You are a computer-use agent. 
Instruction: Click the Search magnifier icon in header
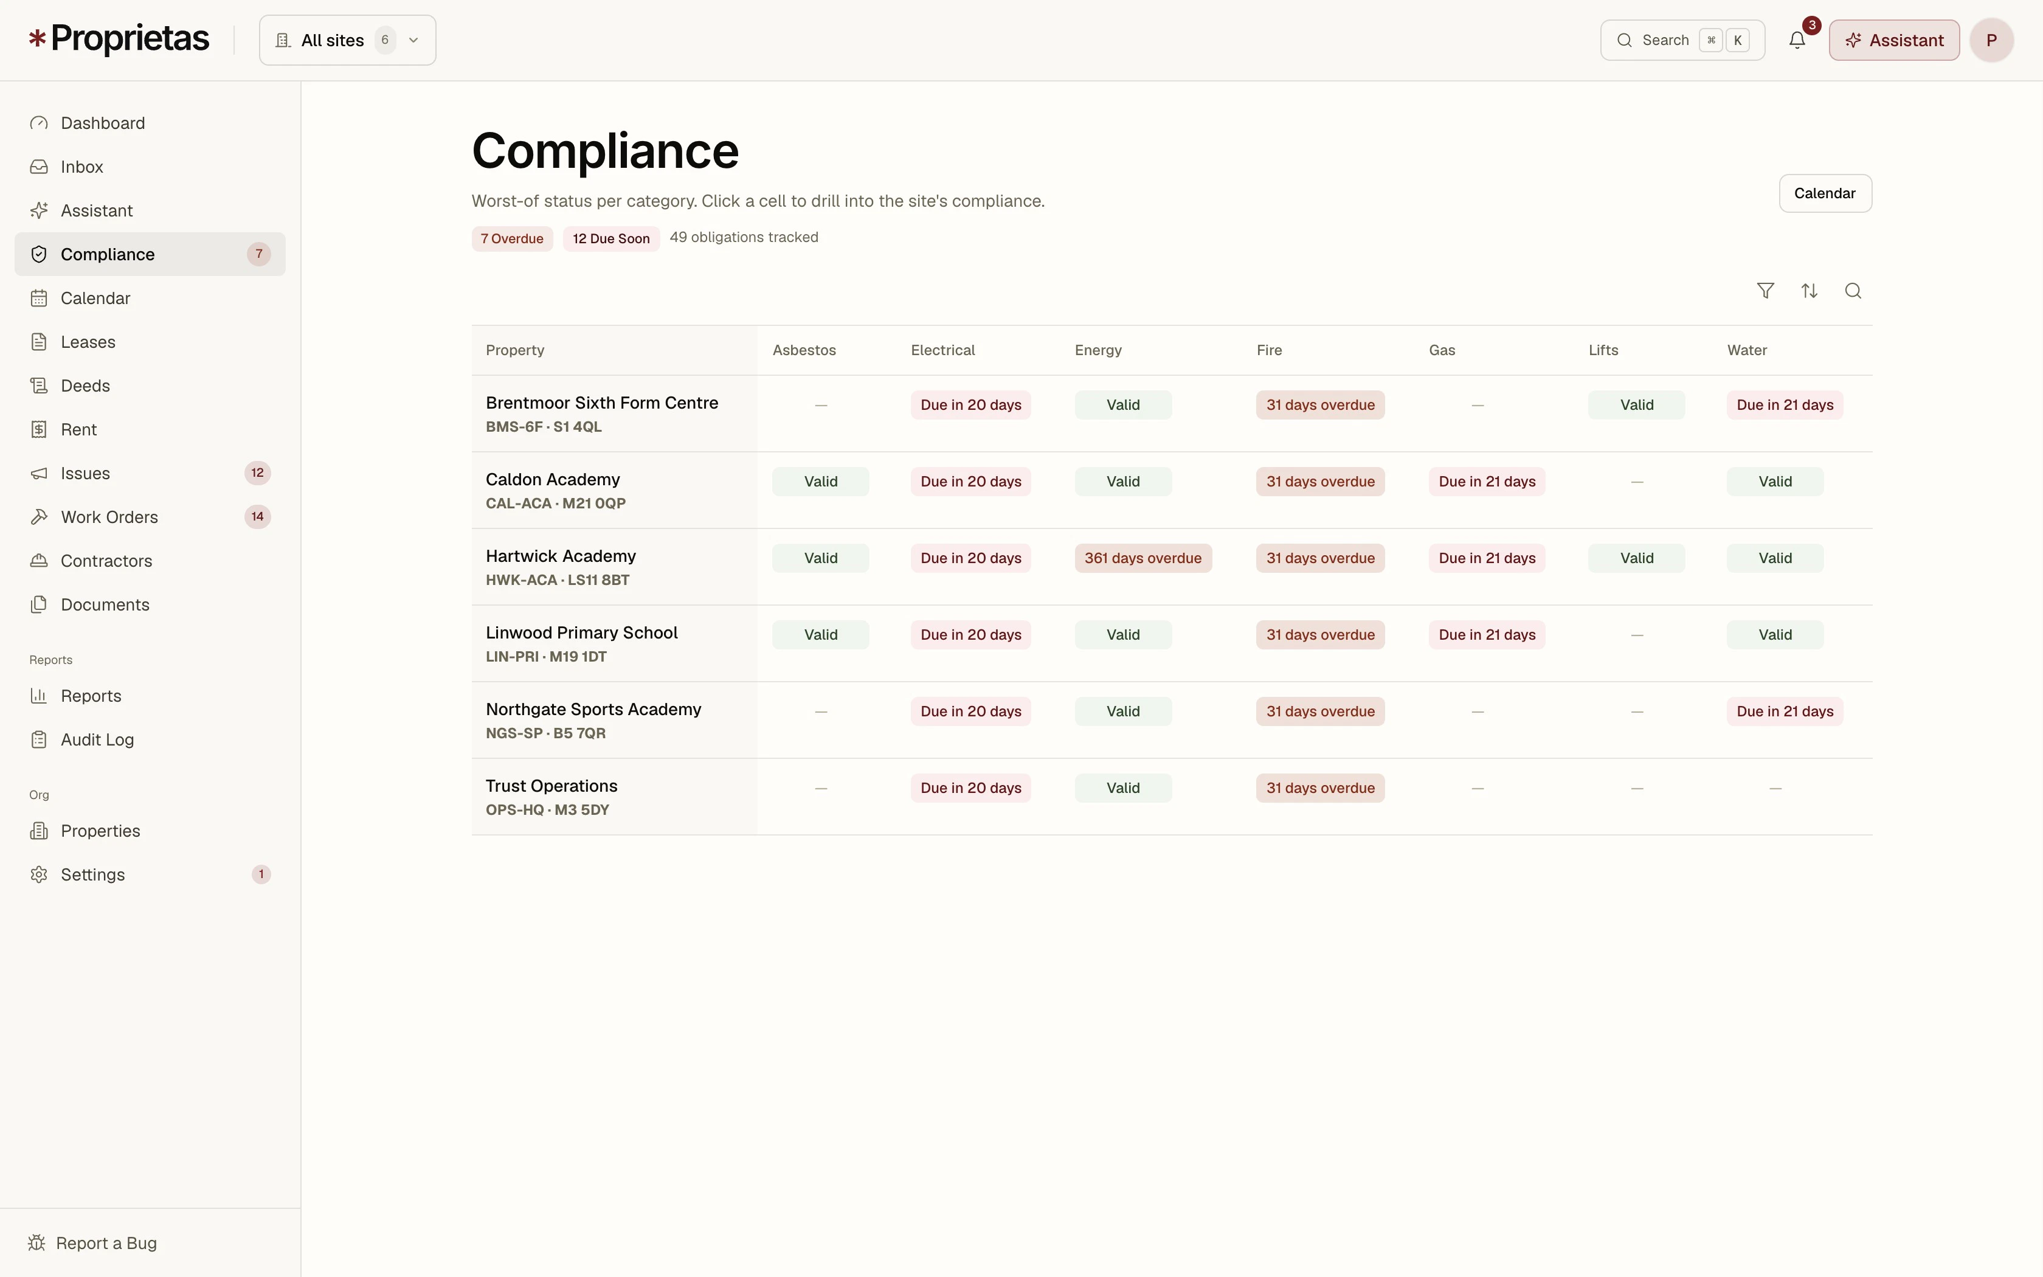[1624, 41]
